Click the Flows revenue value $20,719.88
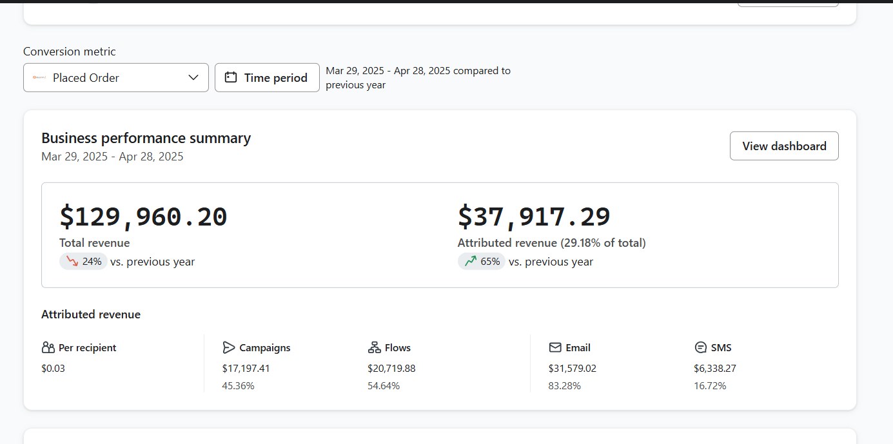This screenshot has height=444, width=893. [391, 369]
